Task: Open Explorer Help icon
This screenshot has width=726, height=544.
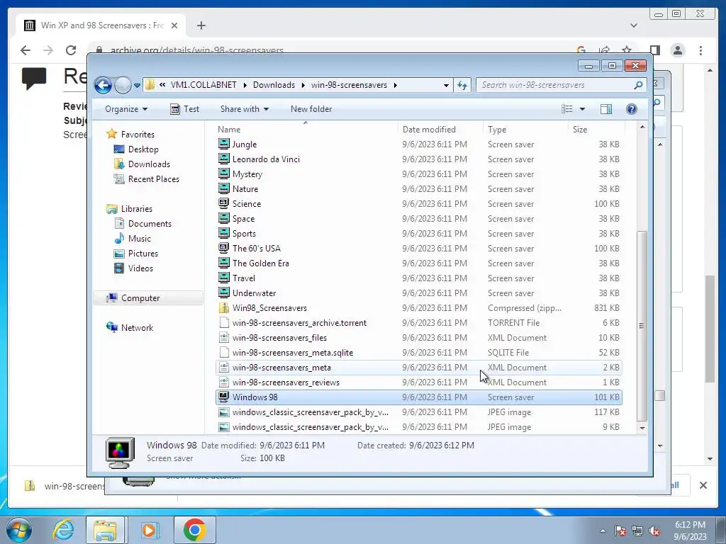Action: click(x=631, y=109)
